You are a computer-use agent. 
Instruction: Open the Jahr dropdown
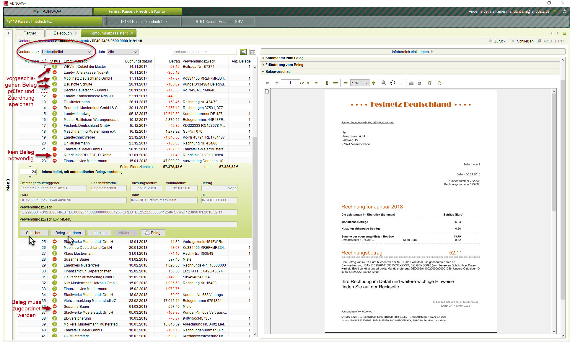tap(123, 52)
